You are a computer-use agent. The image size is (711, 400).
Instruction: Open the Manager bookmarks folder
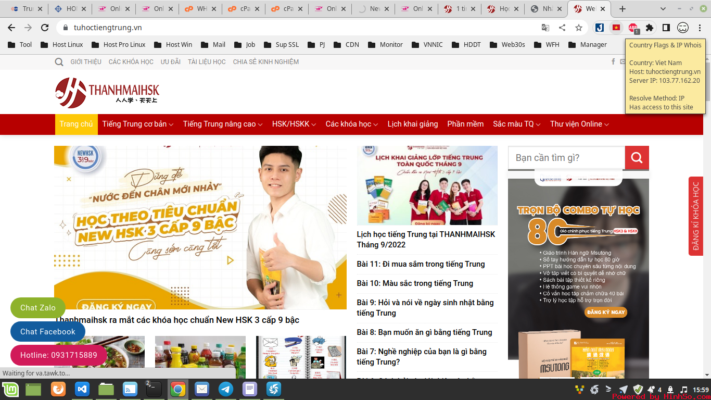click(588, 45)
